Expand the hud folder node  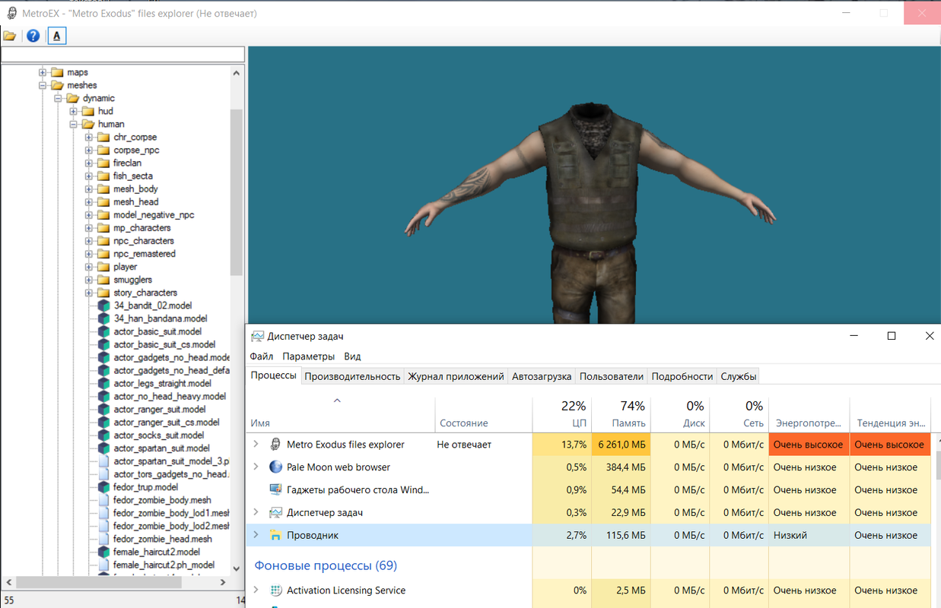point(74,111)
